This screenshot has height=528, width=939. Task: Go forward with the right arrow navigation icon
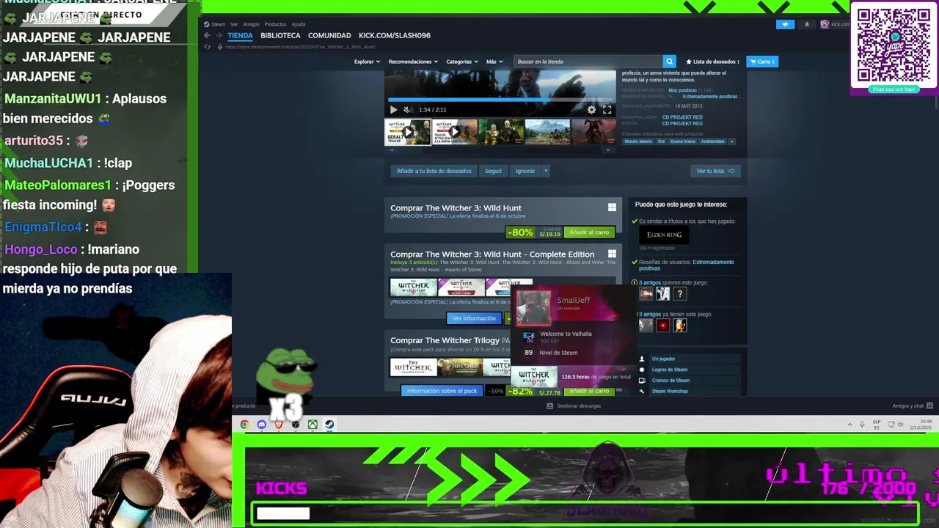(x=219, y=35)
